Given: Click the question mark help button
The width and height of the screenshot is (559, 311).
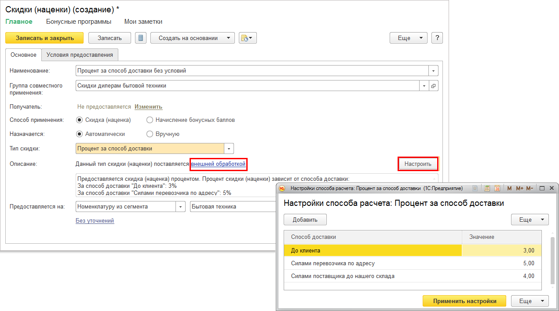Looking at the screenshot, I should pyautogui.click(x=437, y=38).
